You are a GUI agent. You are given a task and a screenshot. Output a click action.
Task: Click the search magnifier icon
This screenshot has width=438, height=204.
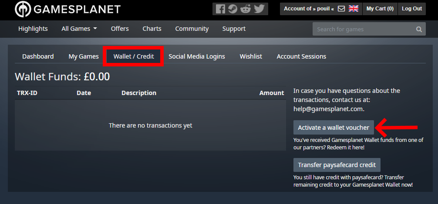click(x=419, y=30)
